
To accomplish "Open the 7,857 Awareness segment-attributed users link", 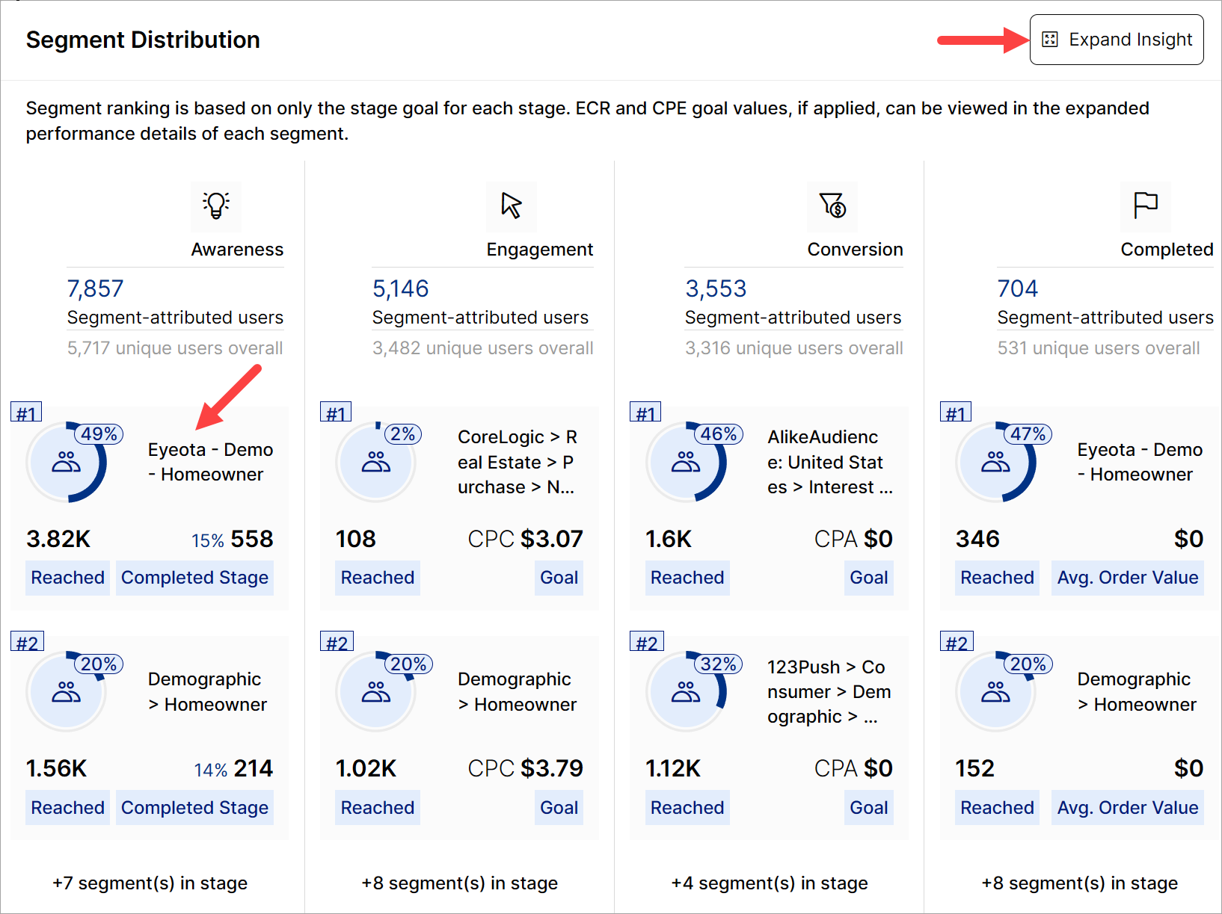I will (95, 288).
